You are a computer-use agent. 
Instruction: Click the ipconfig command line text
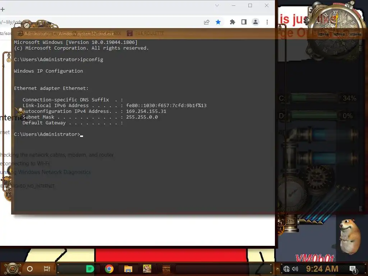92,60
